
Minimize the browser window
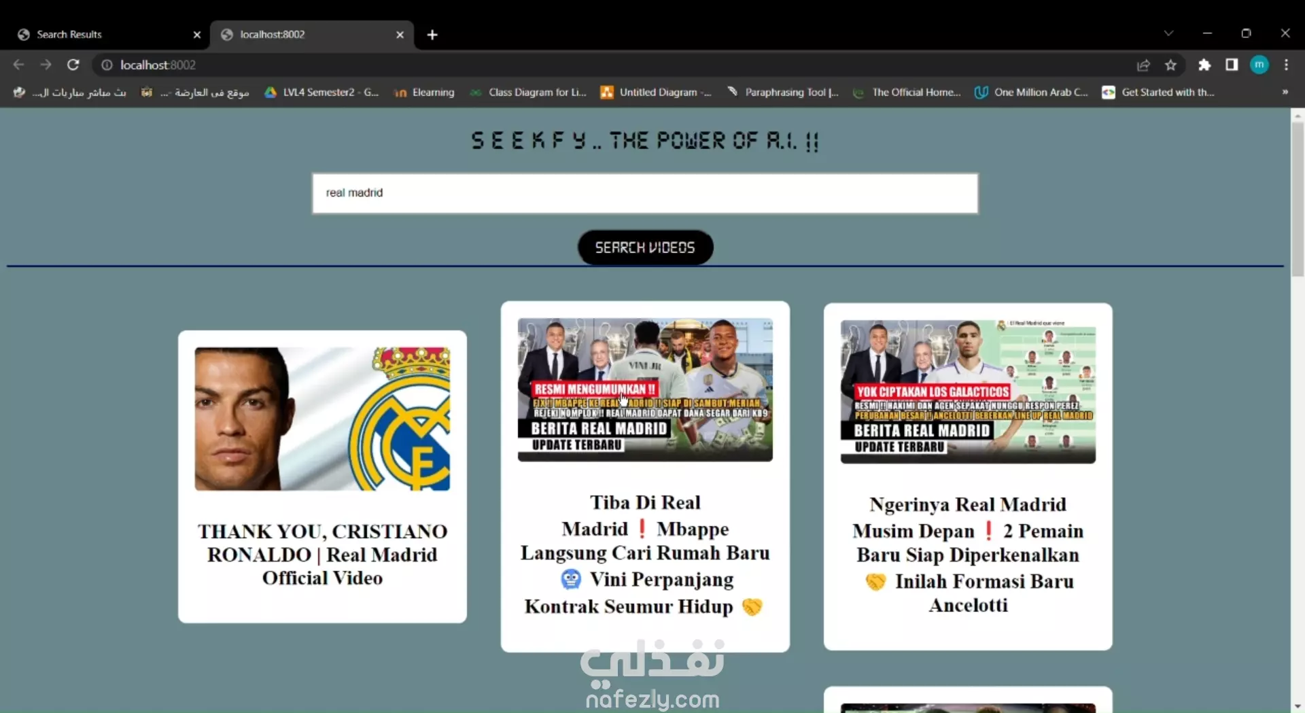tap(1207, 33)
